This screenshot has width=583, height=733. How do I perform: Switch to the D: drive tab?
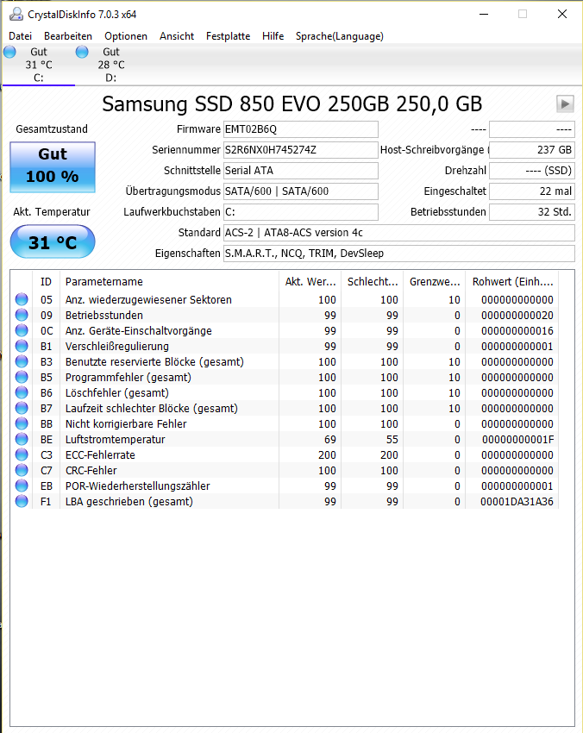(x=110, y=65)
